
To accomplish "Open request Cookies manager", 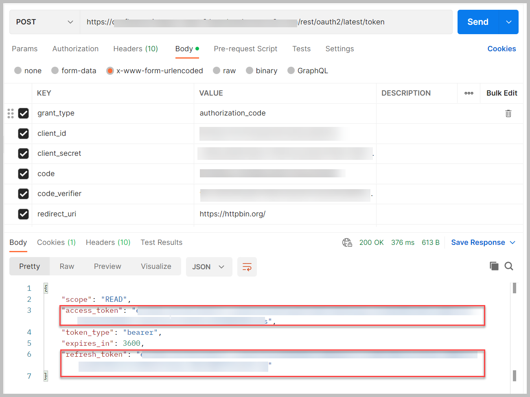I will coord(502,49).
